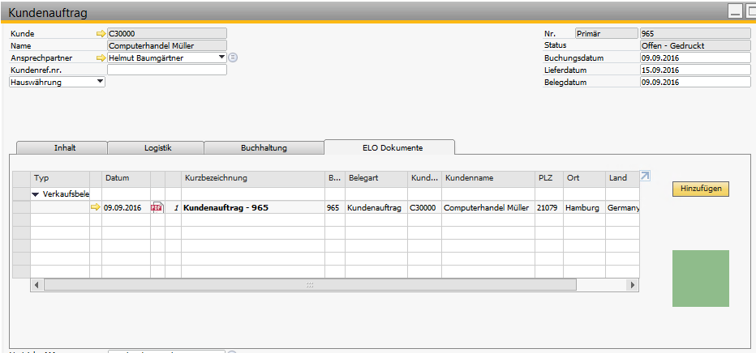The height and width of the screenshot is (353, 756).
Task: Click the yellow link arrow beside Ansprechpartner
Action: tap(101, 57)
